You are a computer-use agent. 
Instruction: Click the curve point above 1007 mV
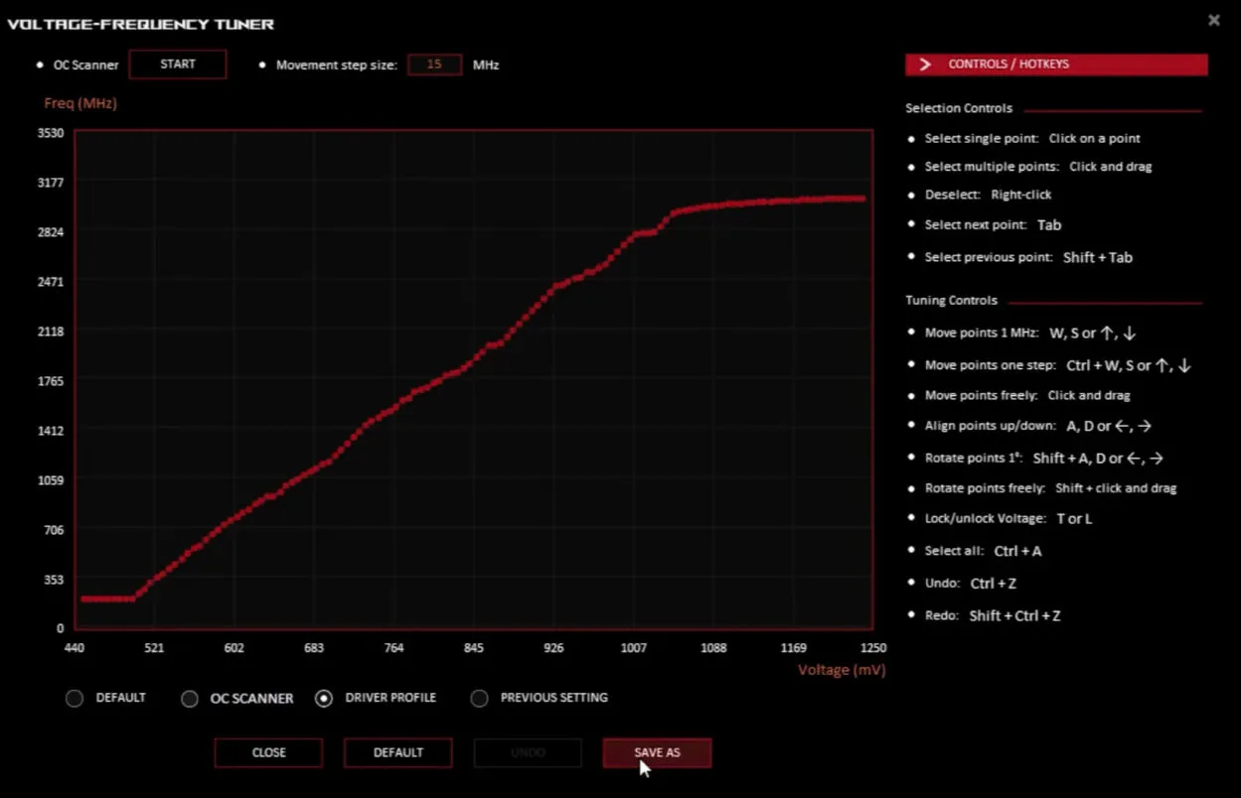click(x=635, y=234)
